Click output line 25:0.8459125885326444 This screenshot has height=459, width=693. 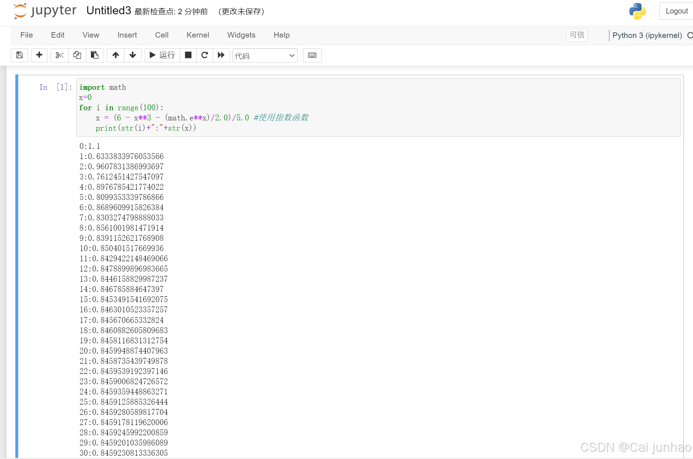coord(124,402)
